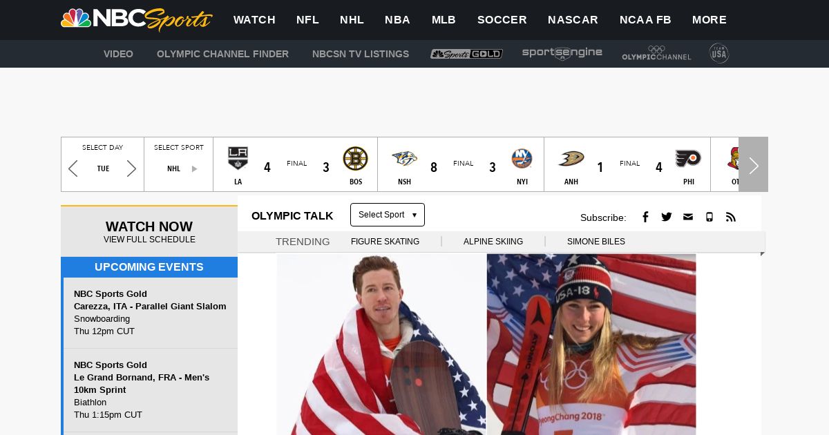The height and width of the screenshot is (435, 829).
Task: Open the SOCCER menu item
Action: coord(502,20)
